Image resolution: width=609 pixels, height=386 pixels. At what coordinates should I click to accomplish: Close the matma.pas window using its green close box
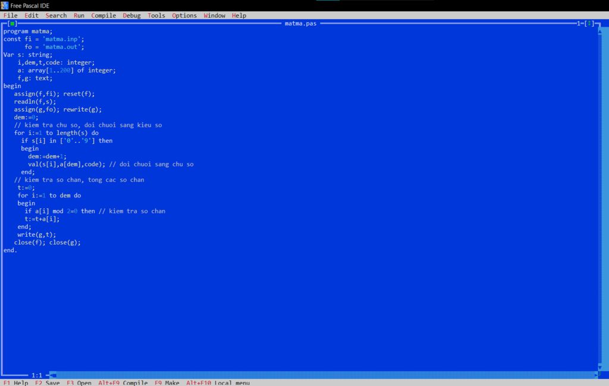[x=12, y=24]
